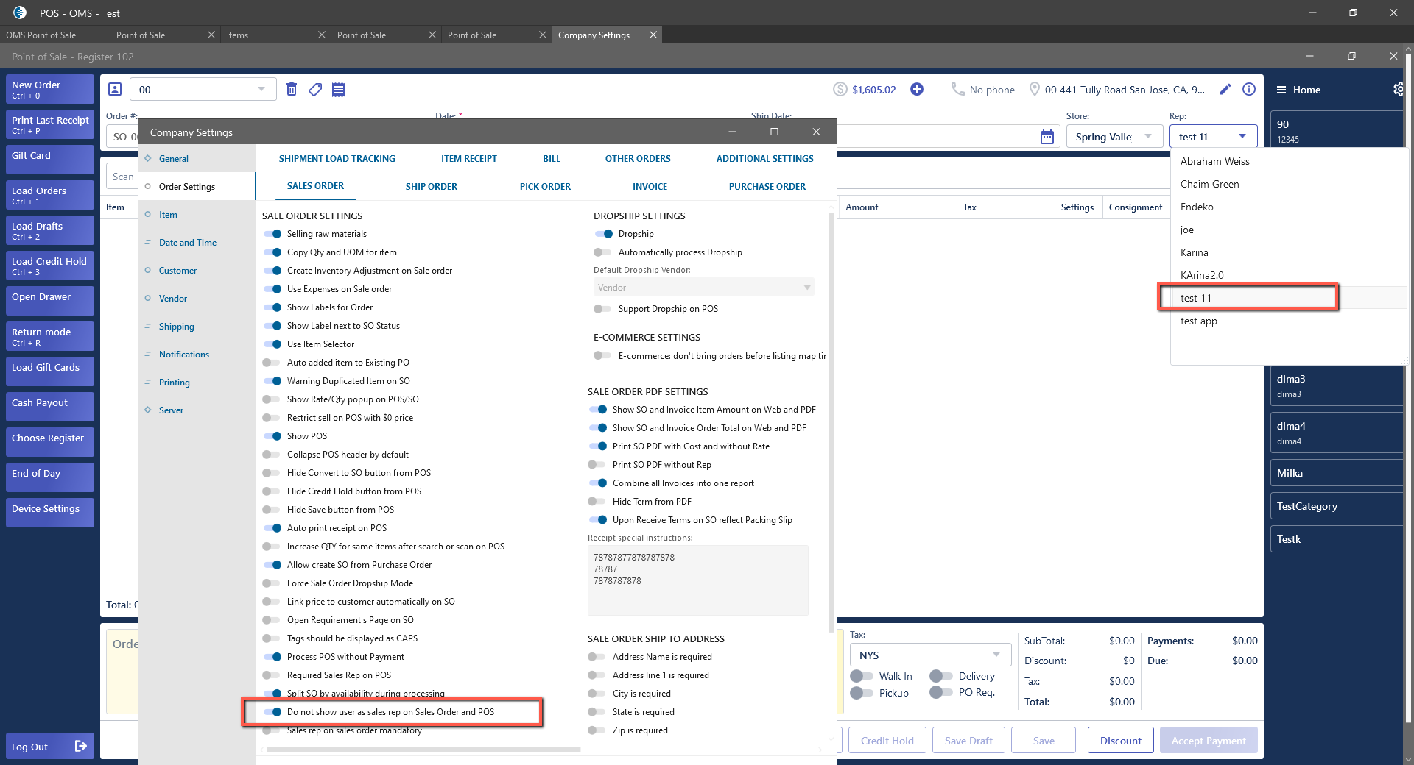Open the Printing settings section
The image size is (1414, 765).
coord(174,382)
